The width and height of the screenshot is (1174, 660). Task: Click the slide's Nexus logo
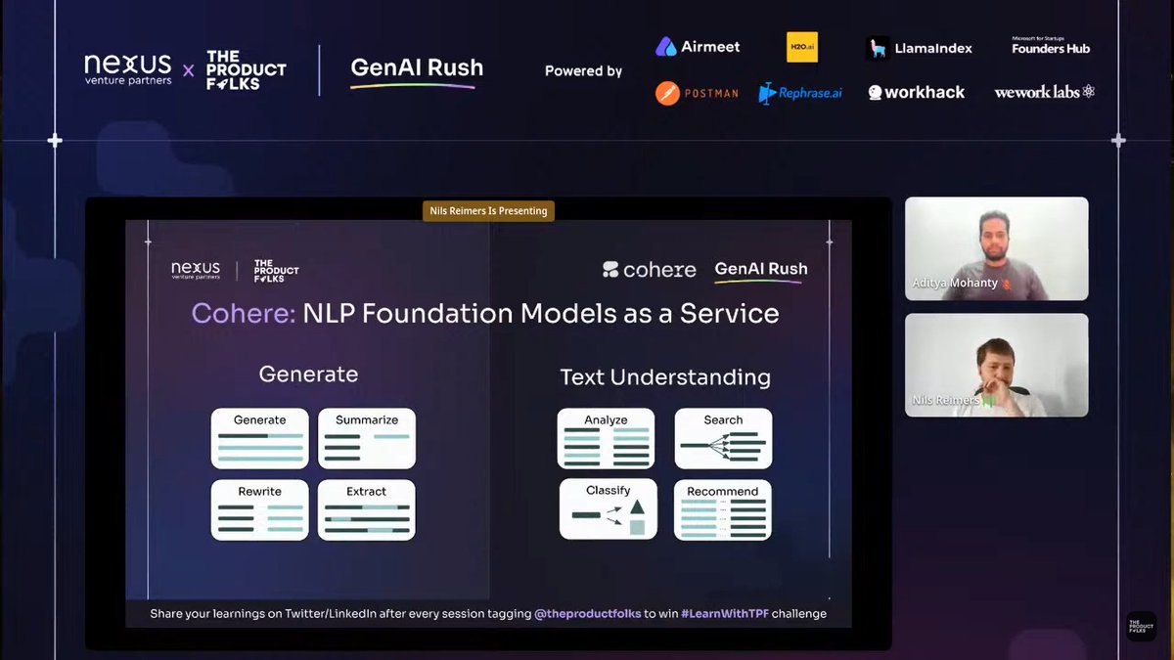(x=195, y=270)
